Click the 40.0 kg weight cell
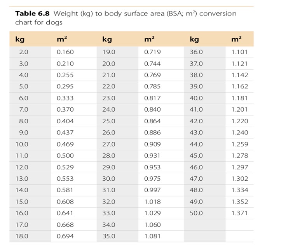This screenshot has width=281, height=245. tap(196, 98)
